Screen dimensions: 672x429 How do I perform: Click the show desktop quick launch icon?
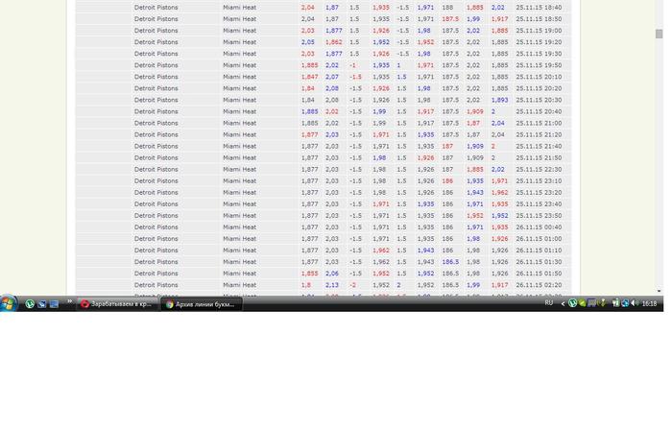[x=54, y=304]
